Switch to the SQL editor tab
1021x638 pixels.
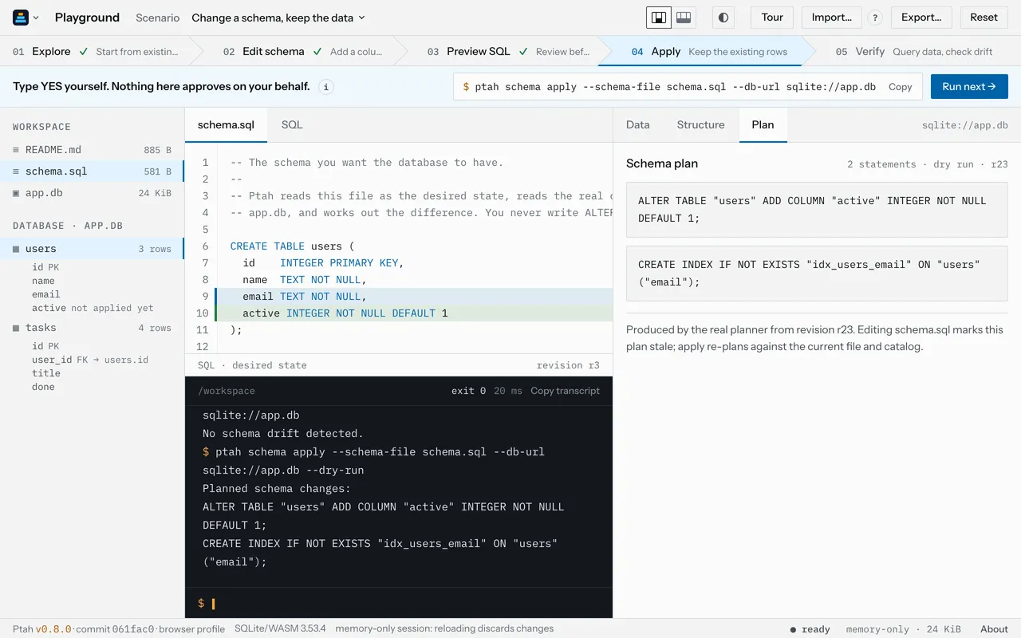292,125
